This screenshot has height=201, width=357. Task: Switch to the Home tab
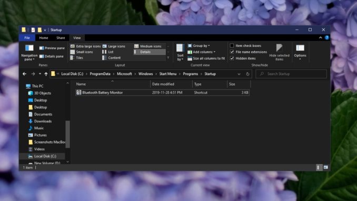coord(44,38)
